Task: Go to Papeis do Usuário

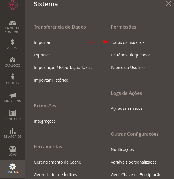Action: [x=128, y=68]
